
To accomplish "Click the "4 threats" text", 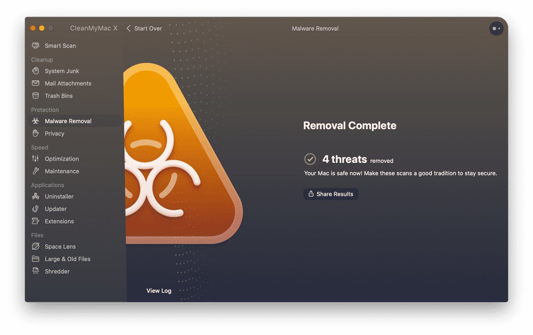I will point(345,159).
